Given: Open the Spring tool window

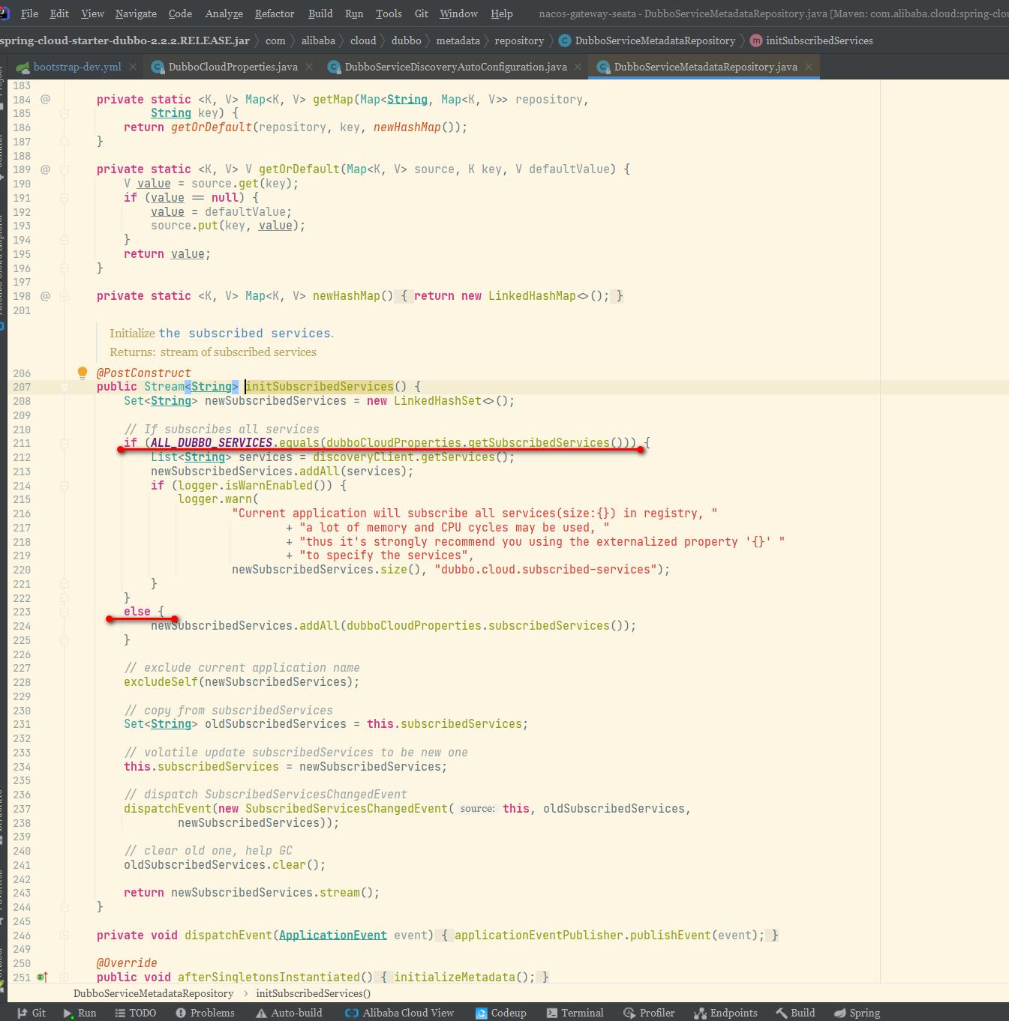Looking at the screenshot, I should (857, 1013).
